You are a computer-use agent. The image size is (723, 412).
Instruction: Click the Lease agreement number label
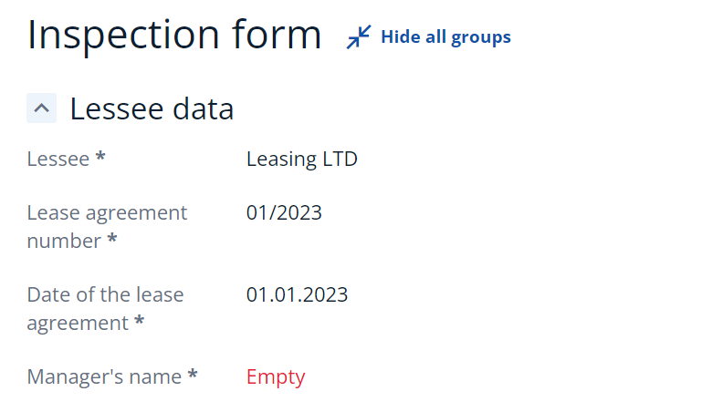[107, 227]
